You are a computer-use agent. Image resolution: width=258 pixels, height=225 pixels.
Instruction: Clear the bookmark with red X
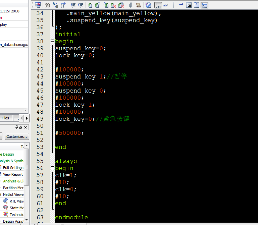(x=113, y=5)
